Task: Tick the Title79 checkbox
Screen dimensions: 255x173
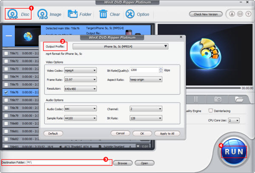Action: coord(6,116)
